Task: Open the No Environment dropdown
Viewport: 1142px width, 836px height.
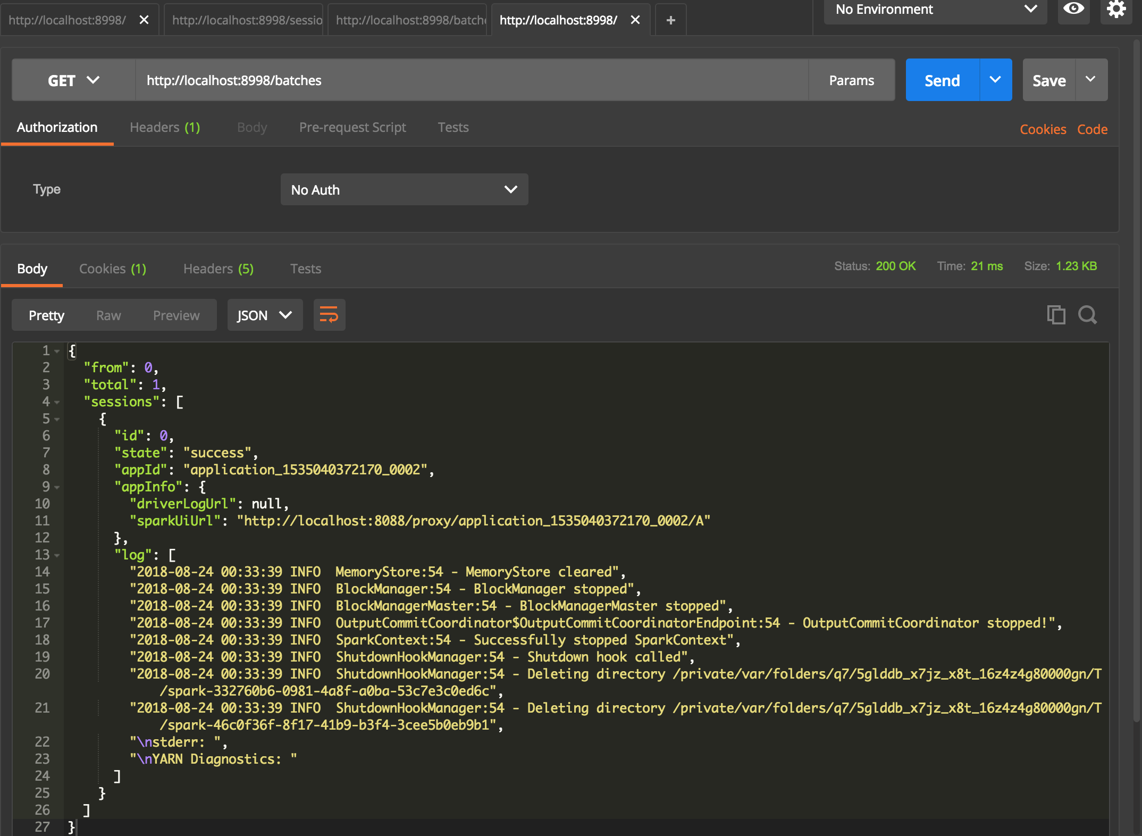Action: tap(935, 10)
